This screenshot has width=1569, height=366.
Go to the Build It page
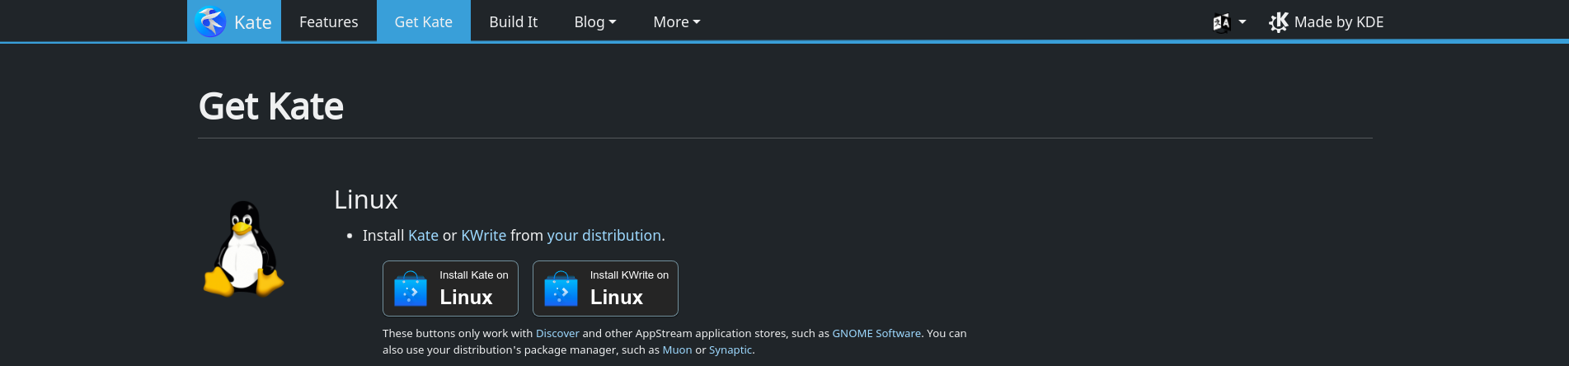pyautogui.click(x=513, y=22)
